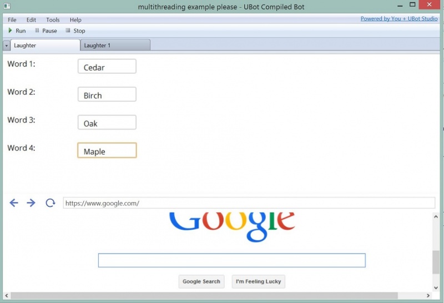Click the horizontal scrollbar thumb
This screenshot has height=303, width=444.
204,296
